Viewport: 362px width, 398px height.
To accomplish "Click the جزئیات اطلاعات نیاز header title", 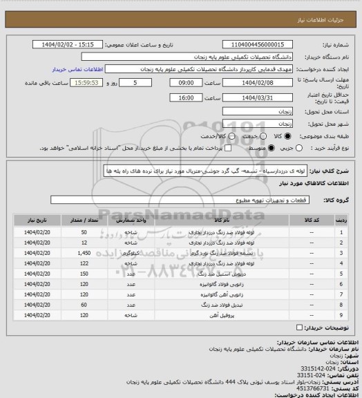I will [321, 20].
